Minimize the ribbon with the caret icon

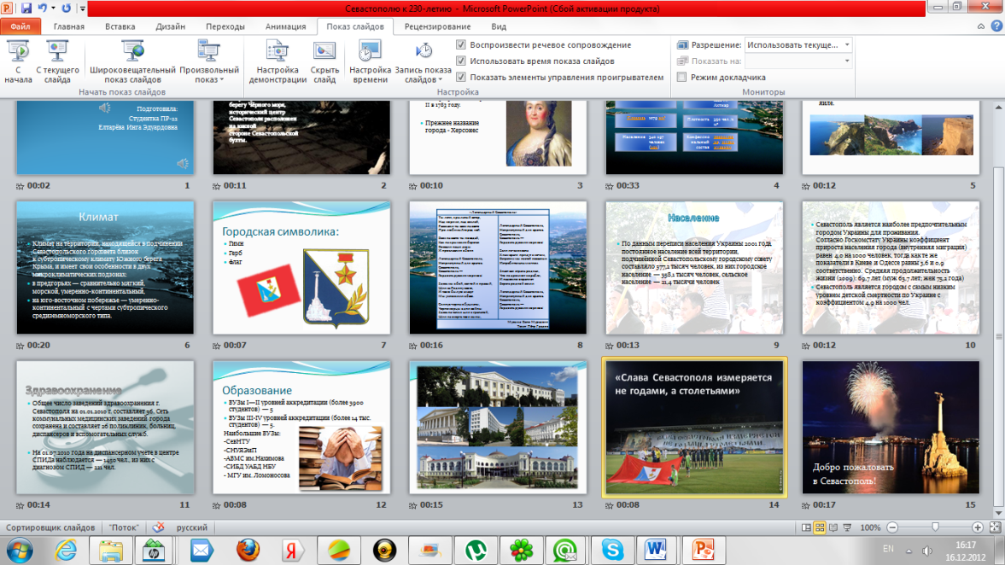pyautogui.click(x=980, y=26)
